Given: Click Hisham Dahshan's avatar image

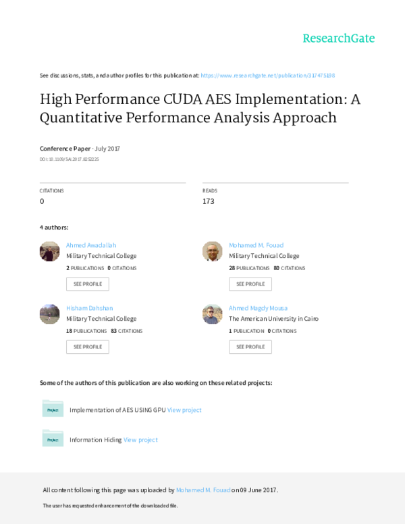Looking at the screenshot, I should coord(50,314).
